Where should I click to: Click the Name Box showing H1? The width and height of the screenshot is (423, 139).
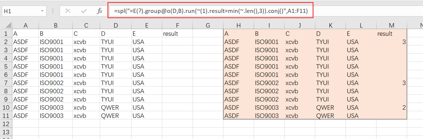pyautogui.click(x=20, y=11)
